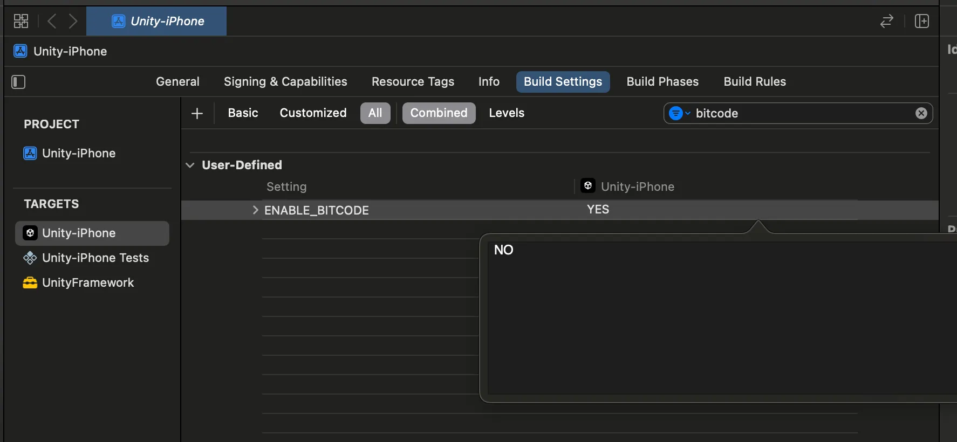This screenshot has width=957, height=442.
Task: Switch to the Build Phases tab
Action: pos(662,81)
